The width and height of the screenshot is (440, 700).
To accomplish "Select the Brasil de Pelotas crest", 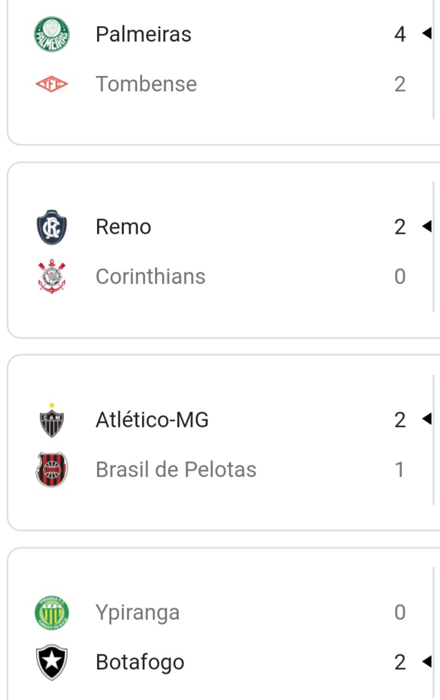I will [51, 470].
